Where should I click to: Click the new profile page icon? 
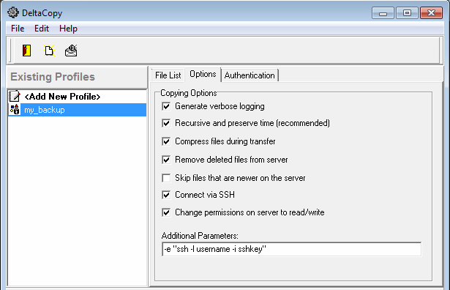pos(49,51)
